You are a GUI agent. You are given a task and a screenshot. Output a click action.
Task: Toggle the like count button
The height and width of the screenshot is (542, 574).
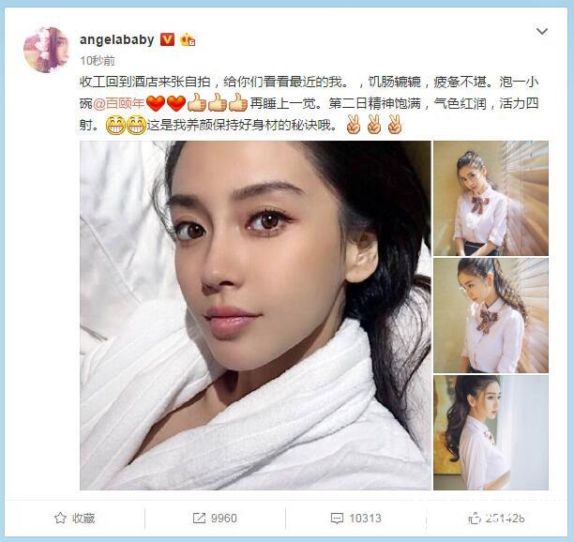click(x=496, y=519)
